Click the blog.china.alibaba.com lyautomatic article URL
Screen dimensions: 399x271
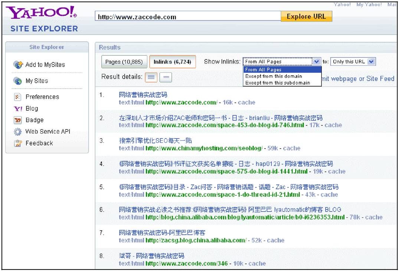coord(245,217)
